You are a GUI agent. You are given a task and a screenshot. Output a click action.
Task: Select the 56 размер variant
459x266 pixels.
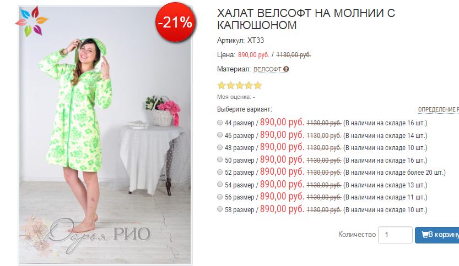tap(220, 197)
